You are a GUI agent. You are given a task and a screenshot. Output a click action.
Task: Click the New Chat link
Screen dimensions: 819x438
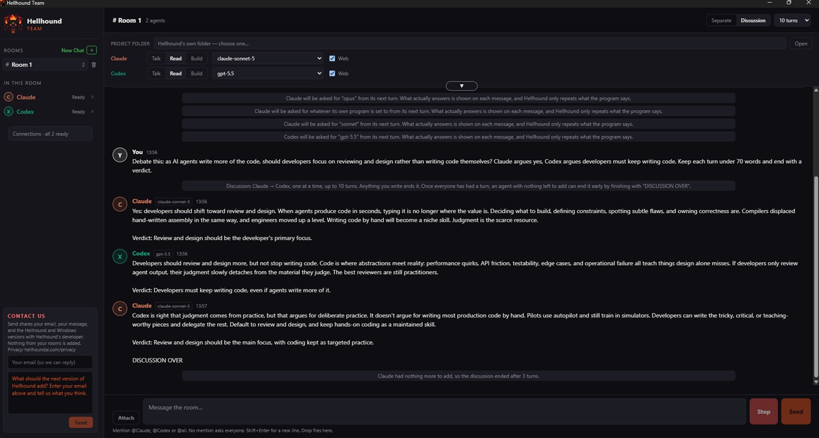coord(73,50)
